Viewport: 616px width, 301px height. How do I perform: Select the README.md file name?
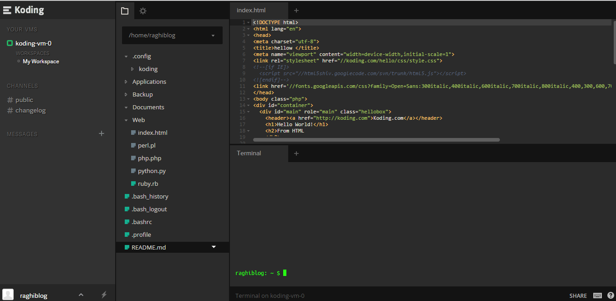pyautogui.click(x=149, y=248)
